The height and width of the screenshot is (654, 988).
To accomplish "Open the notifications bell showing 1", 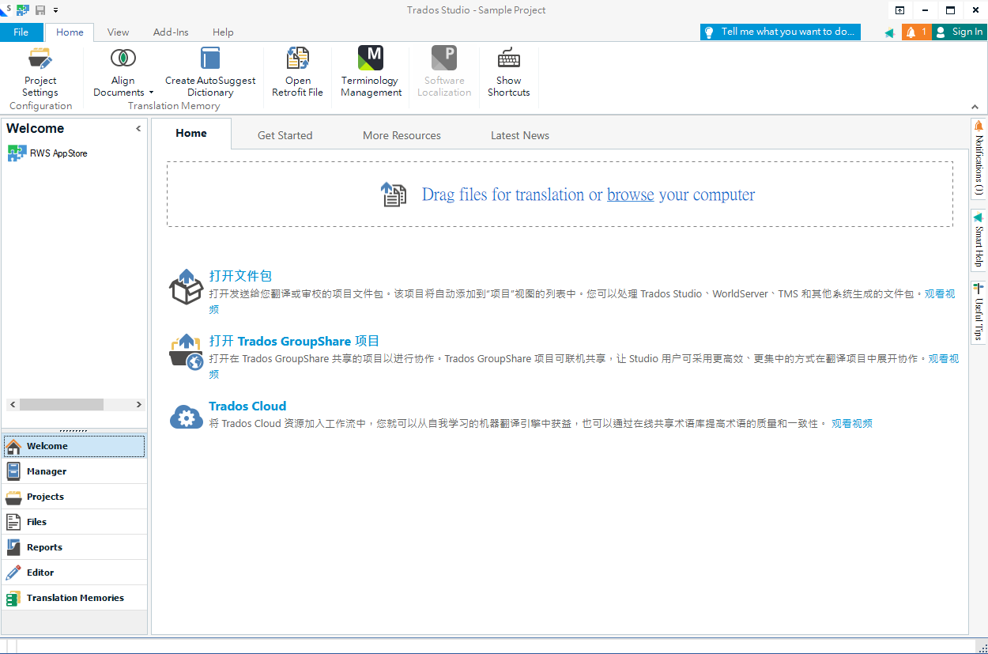I will coord(916,32).
